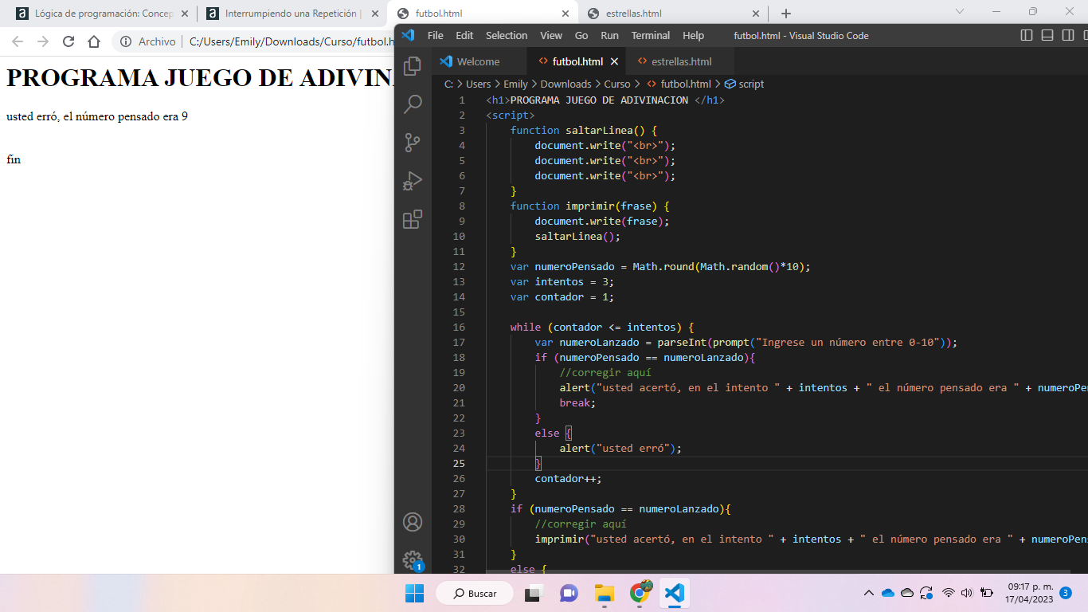1088x612 pixels.
Task: Open the Help menu
Action: point(694,35)
